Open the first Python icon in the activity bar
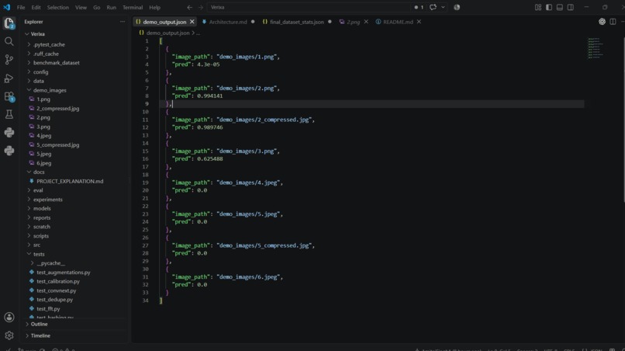The width and height of the screenshot is (625, 351). point(9,133)
